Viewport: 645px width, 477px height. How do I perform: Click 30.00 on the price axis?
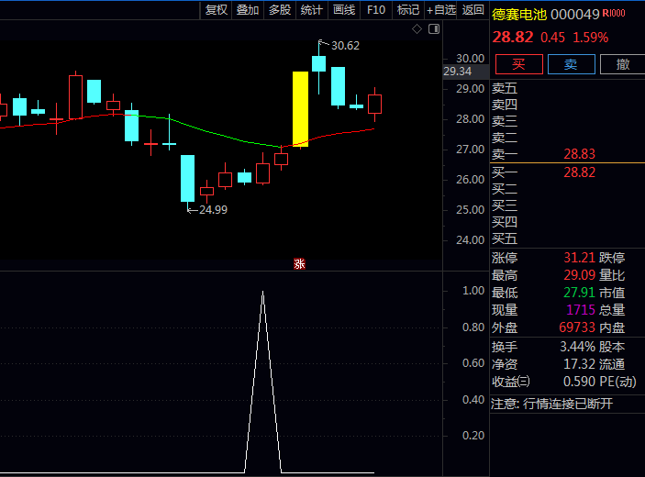coord(470,59)
